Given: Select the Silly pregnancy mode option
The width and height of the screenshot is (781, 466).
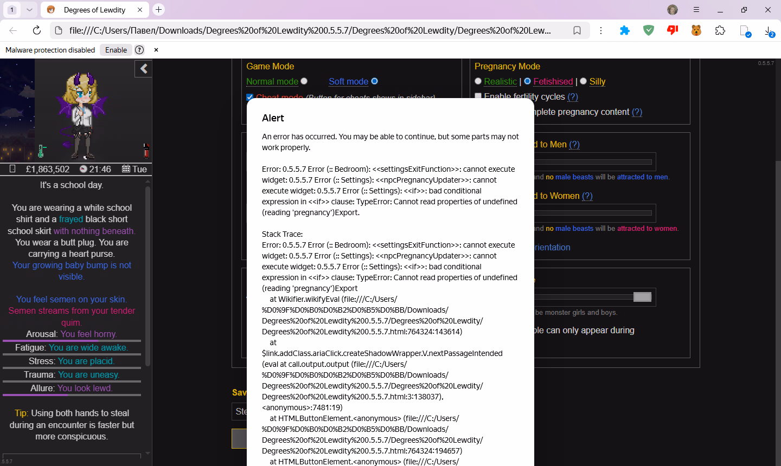Looking at the screenshot, I should click(x=584, y=81).
